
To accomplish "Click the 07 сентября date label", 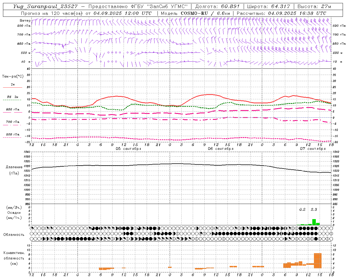I will point(313,149).
